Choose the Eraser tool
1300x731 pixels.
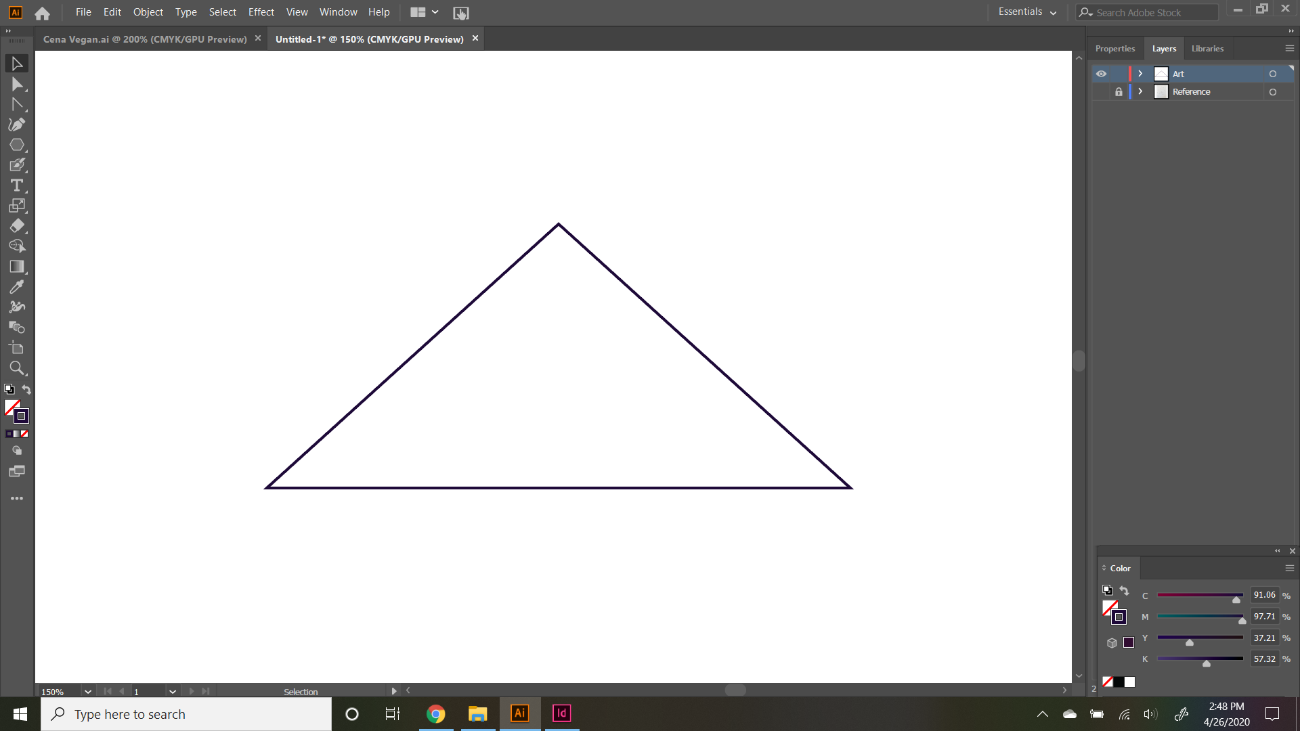click(17, 225)
